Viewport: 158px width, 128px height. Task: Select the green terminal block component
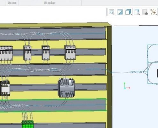pyautogui.click(x=27, y=124)
